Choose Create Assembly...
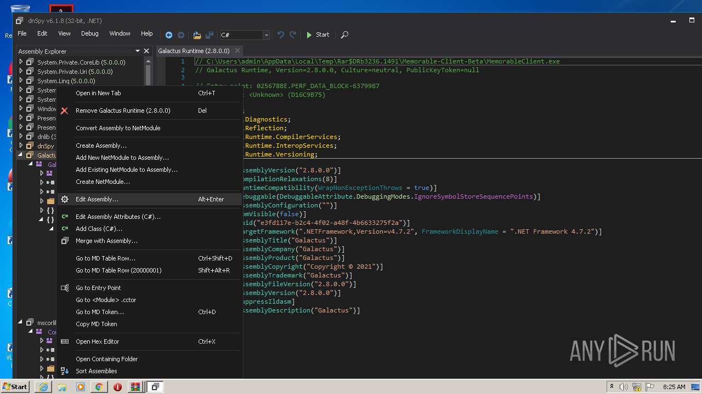The width and height of the screenshot is (702, 394). [x=150, y=146]
